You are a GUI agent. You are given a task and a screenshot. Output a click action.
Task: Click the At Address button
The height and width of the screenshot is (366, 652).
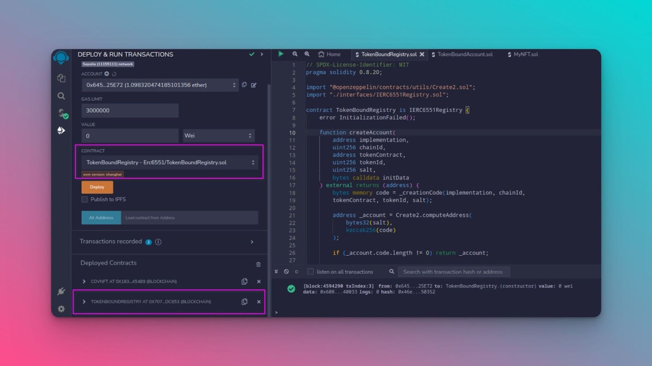[x=101, y=218]
